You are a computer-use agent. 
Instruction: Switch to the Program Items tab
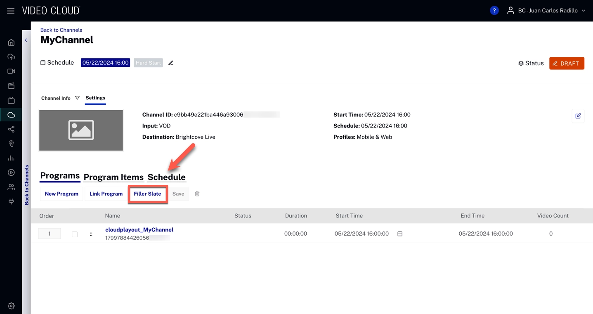[x=113, y=177]
